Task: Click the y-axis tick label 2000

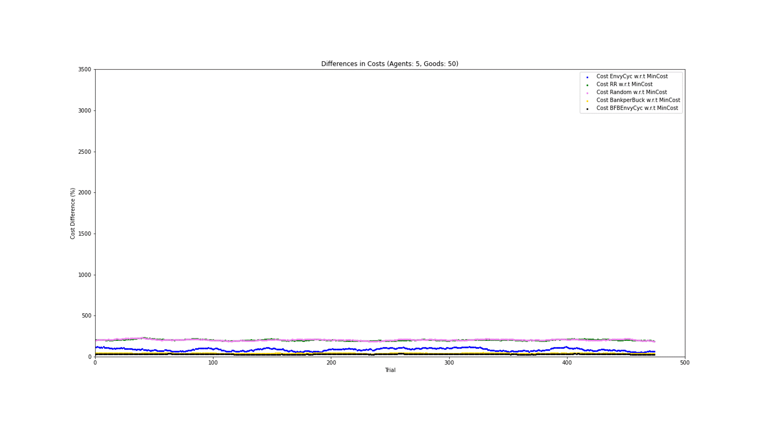Action: (84, 193)
